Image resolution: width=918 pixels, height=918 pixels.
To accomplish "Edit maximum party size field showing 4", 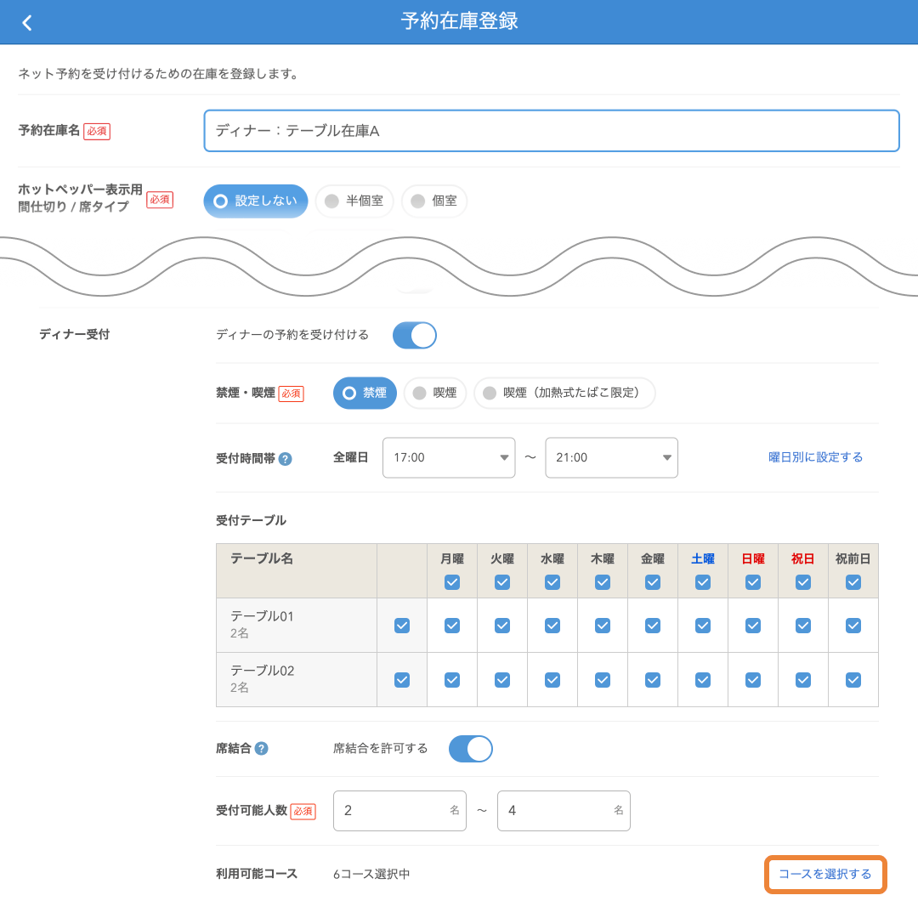I will pyautogui.click(x=564, y=811).
